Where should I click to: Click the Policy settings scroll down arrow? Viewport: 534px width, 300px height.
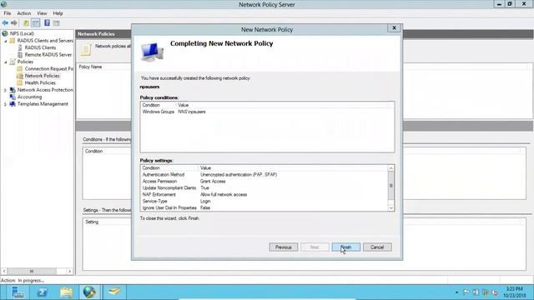(x=391, y=207)
